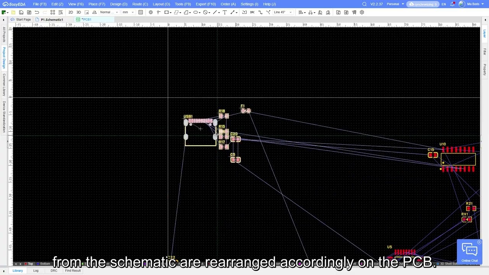This screenshot has height=275, width=489.
Task: Open the Log bottom panel tab
Action: coord(36,270)
